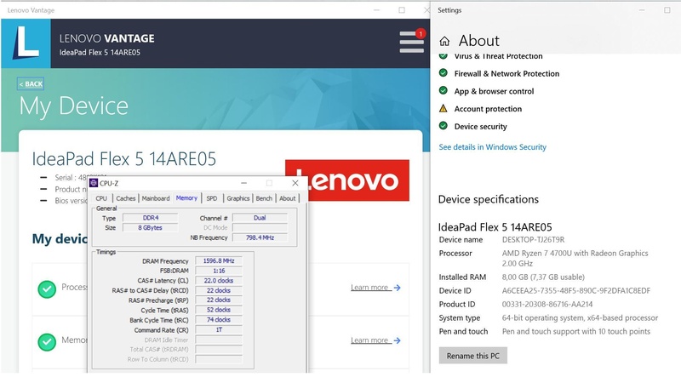Click App & browser control status icon
The image size is (681, 377).
pyautogui.click(x=443, y=90)
